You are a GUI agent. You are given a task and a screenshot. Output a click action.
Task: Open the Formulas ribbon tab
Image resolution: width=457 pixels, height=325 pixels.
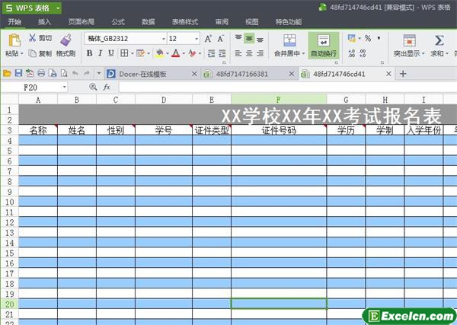(x=118, y=22)
